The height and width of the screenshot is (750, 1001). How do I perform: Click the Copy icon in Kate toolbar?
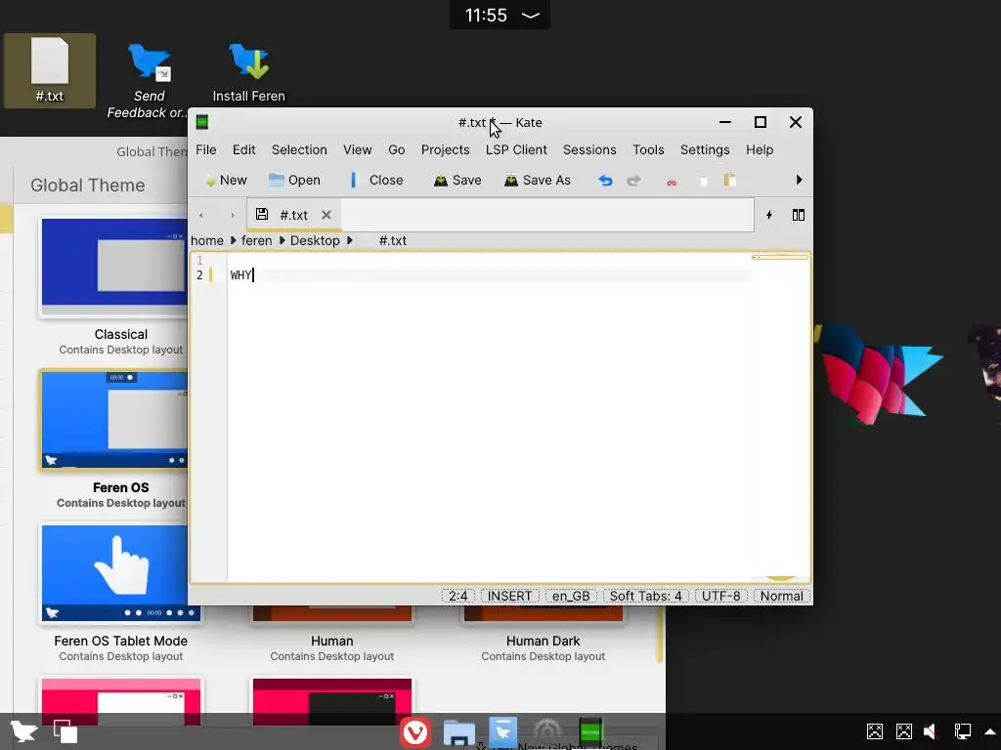(702, 181)
